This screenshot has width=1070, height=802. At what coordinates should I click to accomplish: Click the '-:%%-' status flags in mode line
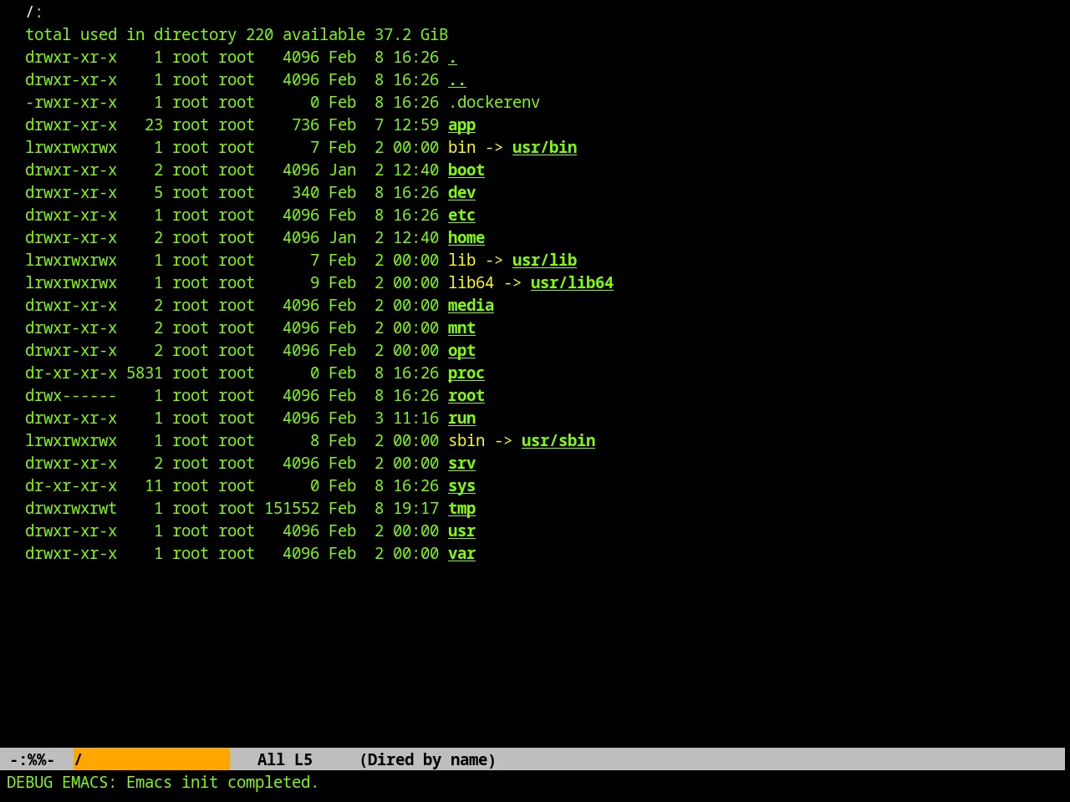point(32,759)
